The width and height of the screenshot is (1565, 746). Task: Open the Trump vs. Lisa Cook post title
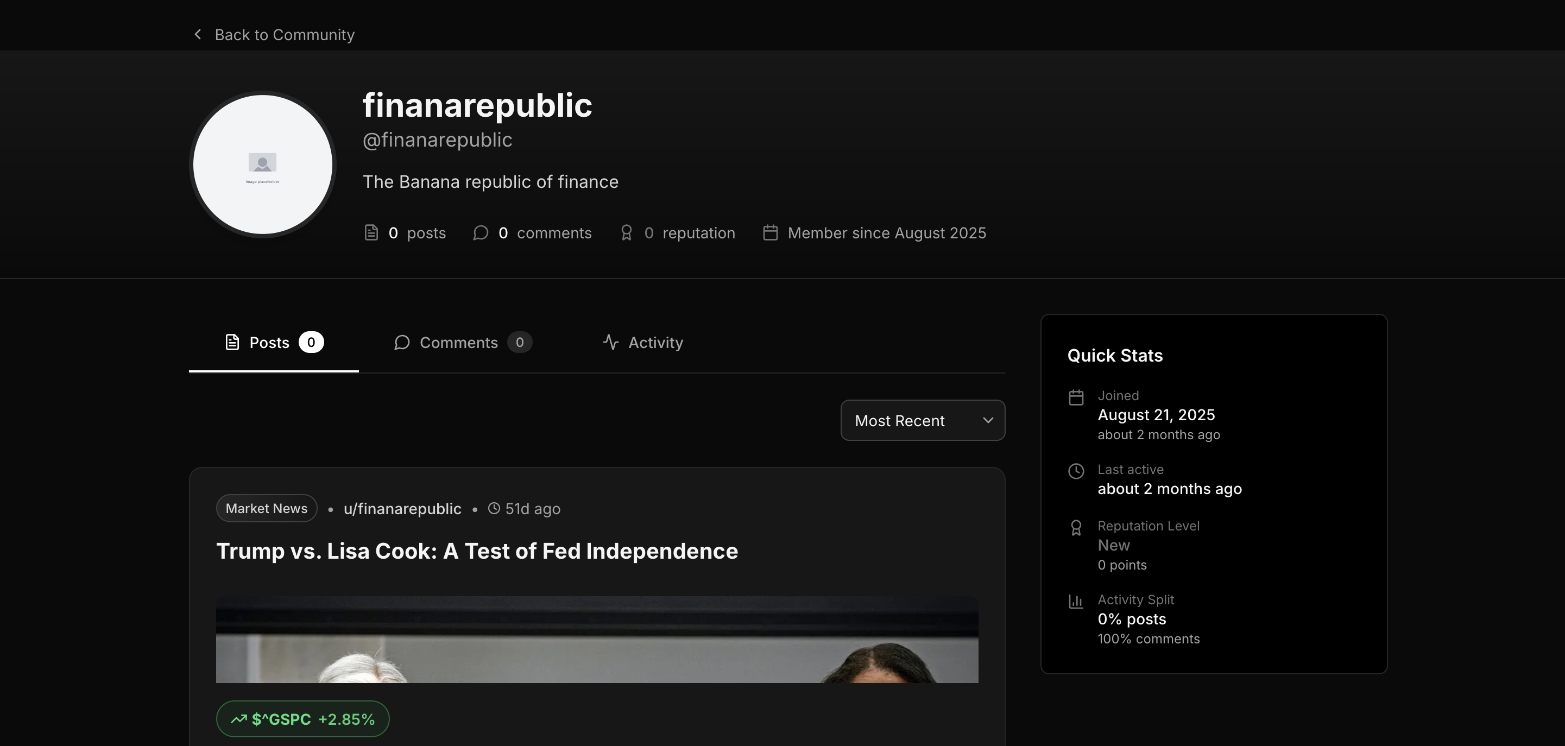(477, 551)
